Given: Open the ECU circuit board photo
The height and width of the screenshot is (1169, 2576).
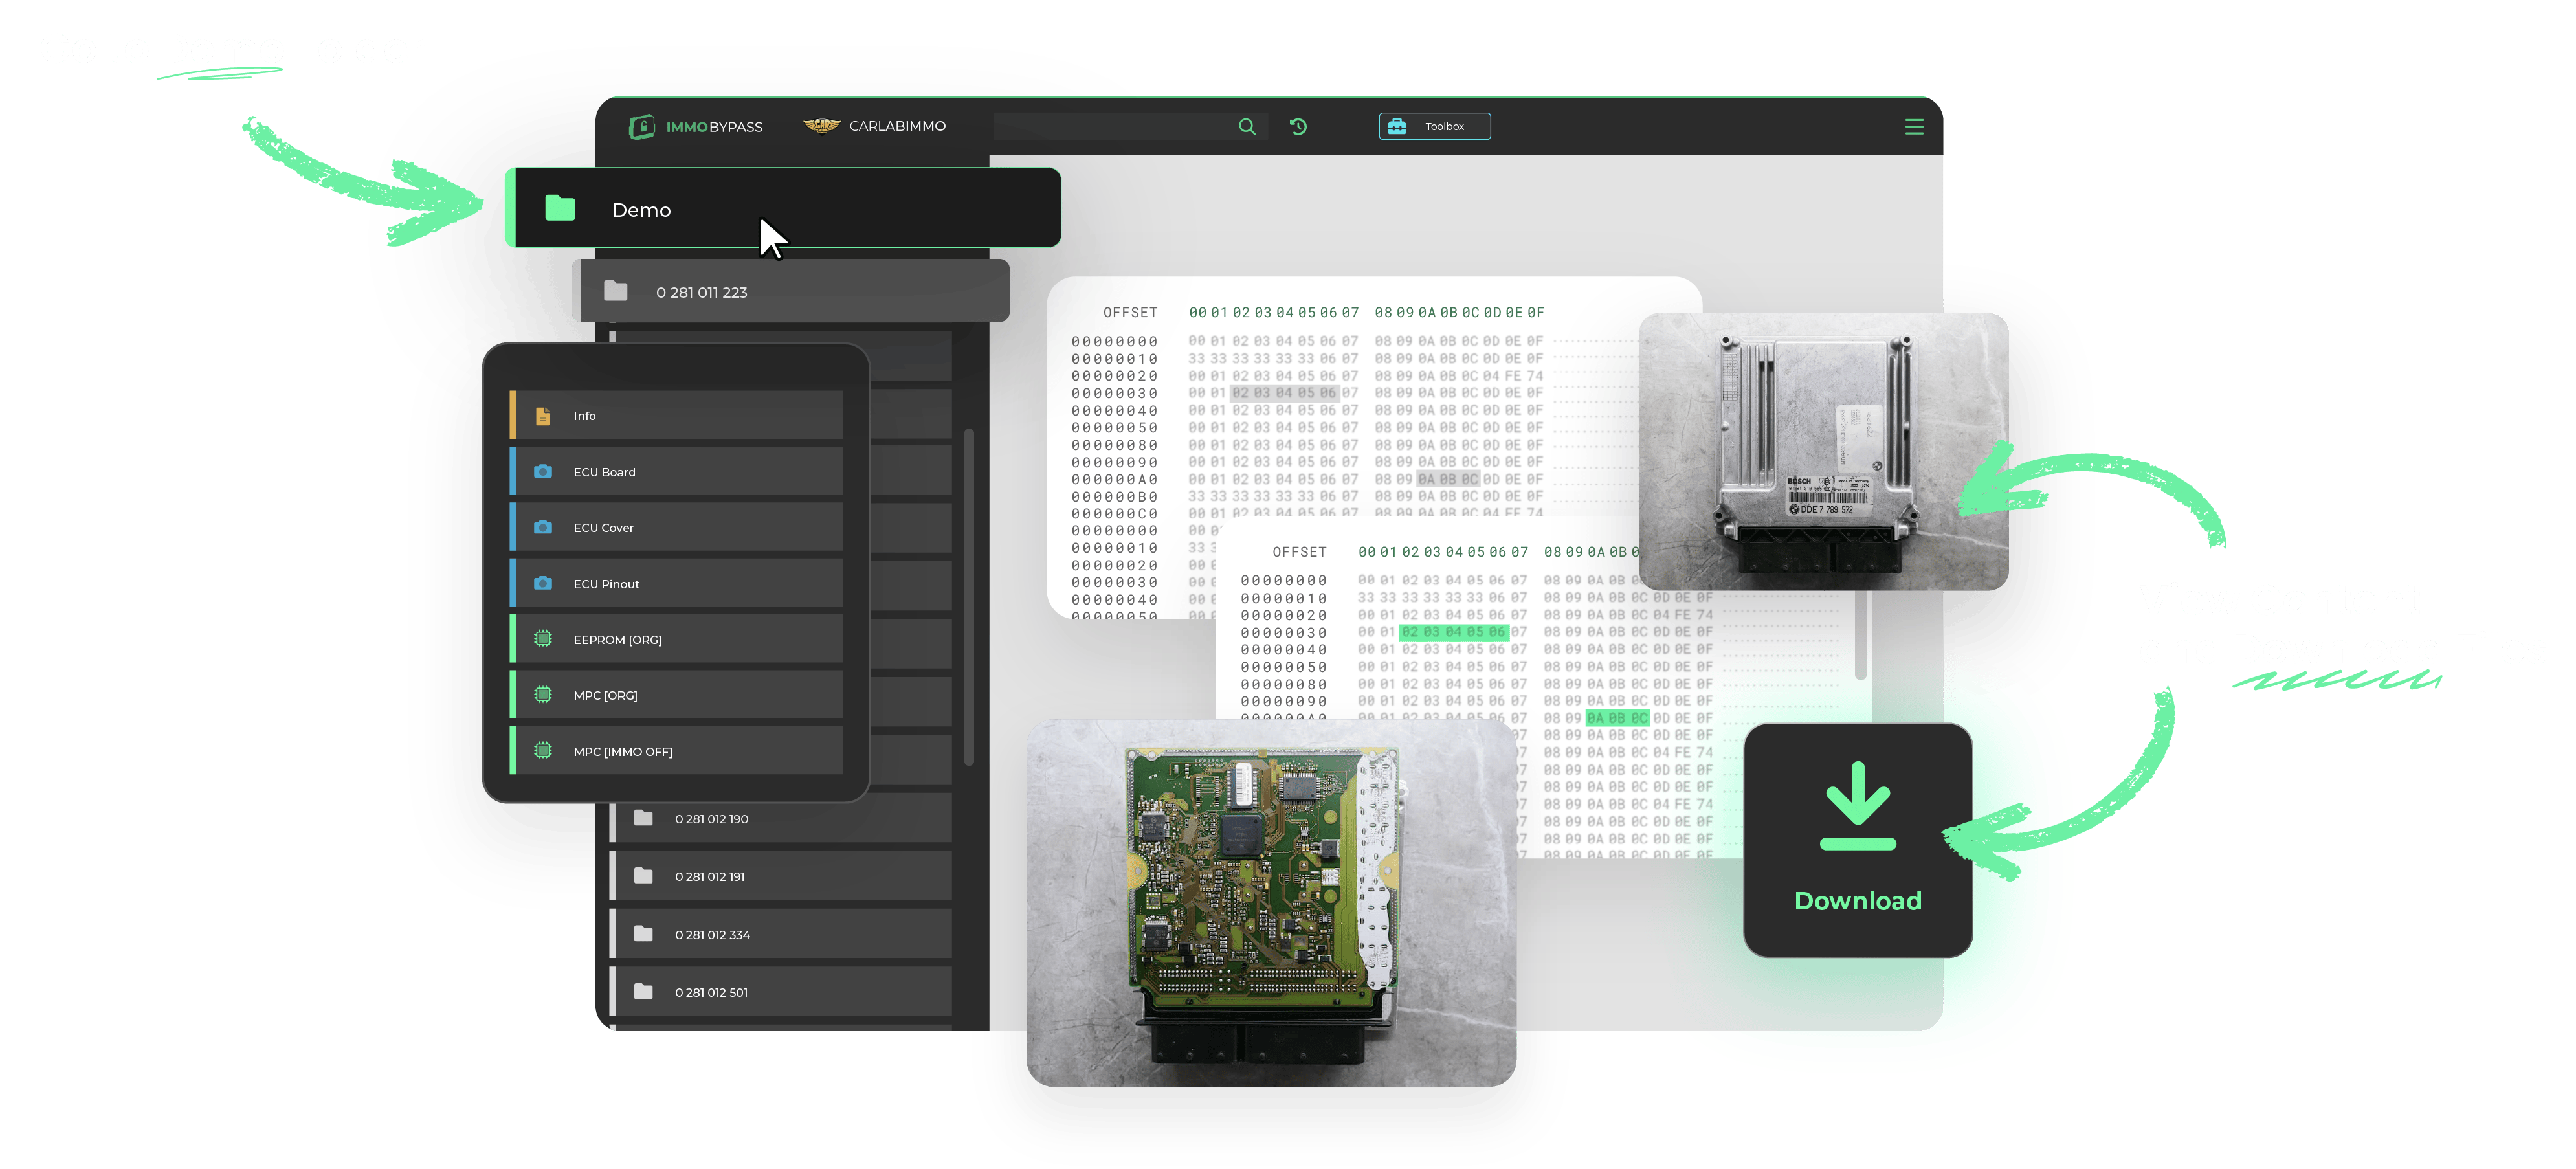Looking at the screenshot, I should click(1271, 902).
